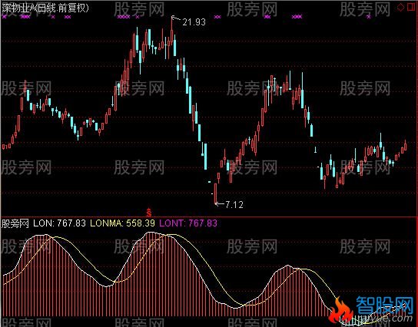Click the 21.93 high price label

click(194, 22)
